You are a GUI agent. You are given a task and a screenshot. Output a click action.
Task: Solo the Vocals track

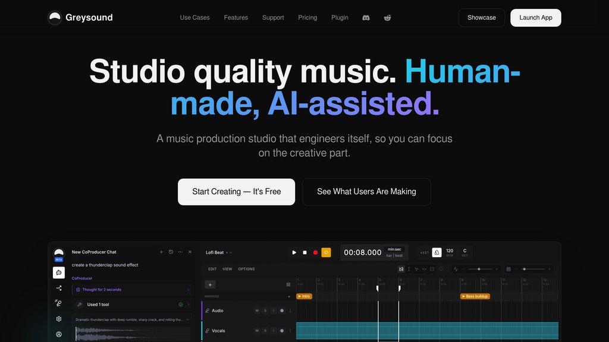tap(265, 331)
